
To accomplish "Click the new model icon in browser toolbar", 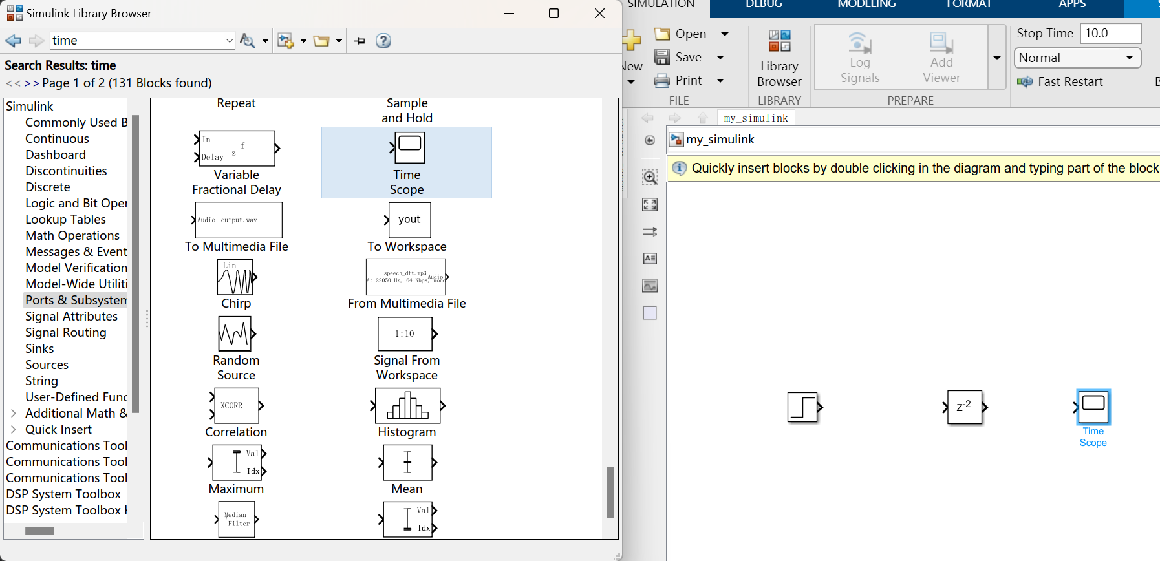I will 285,41.
